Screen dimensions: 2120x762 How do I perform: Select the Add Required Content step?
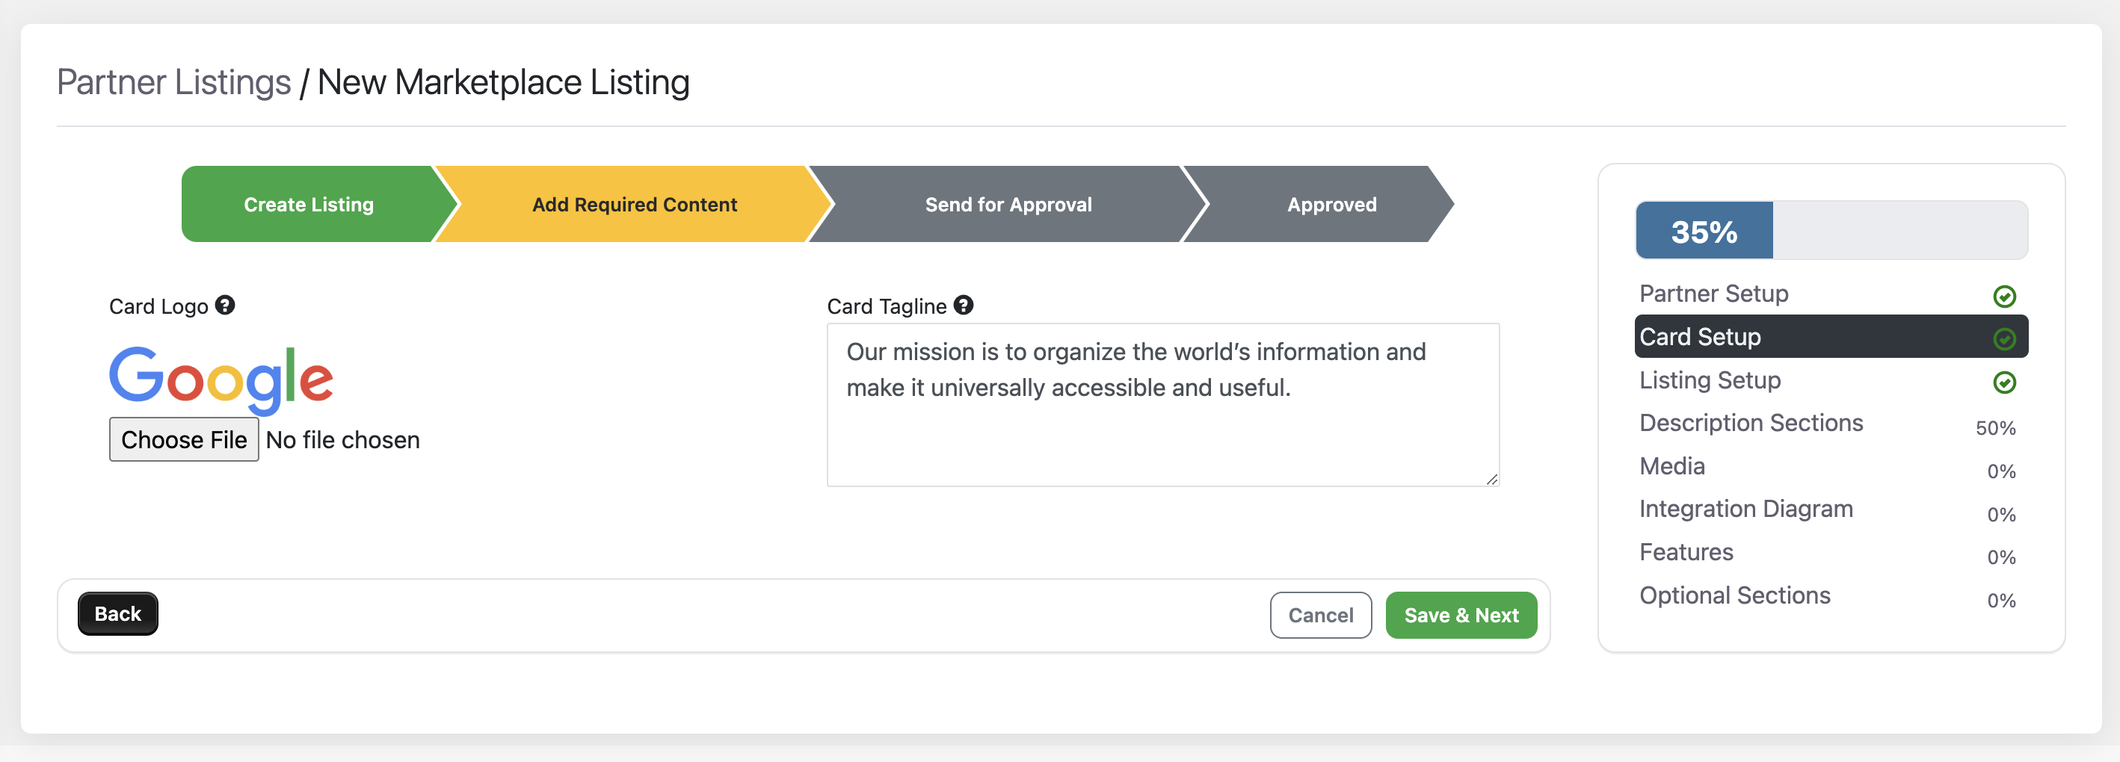[634, 204]
